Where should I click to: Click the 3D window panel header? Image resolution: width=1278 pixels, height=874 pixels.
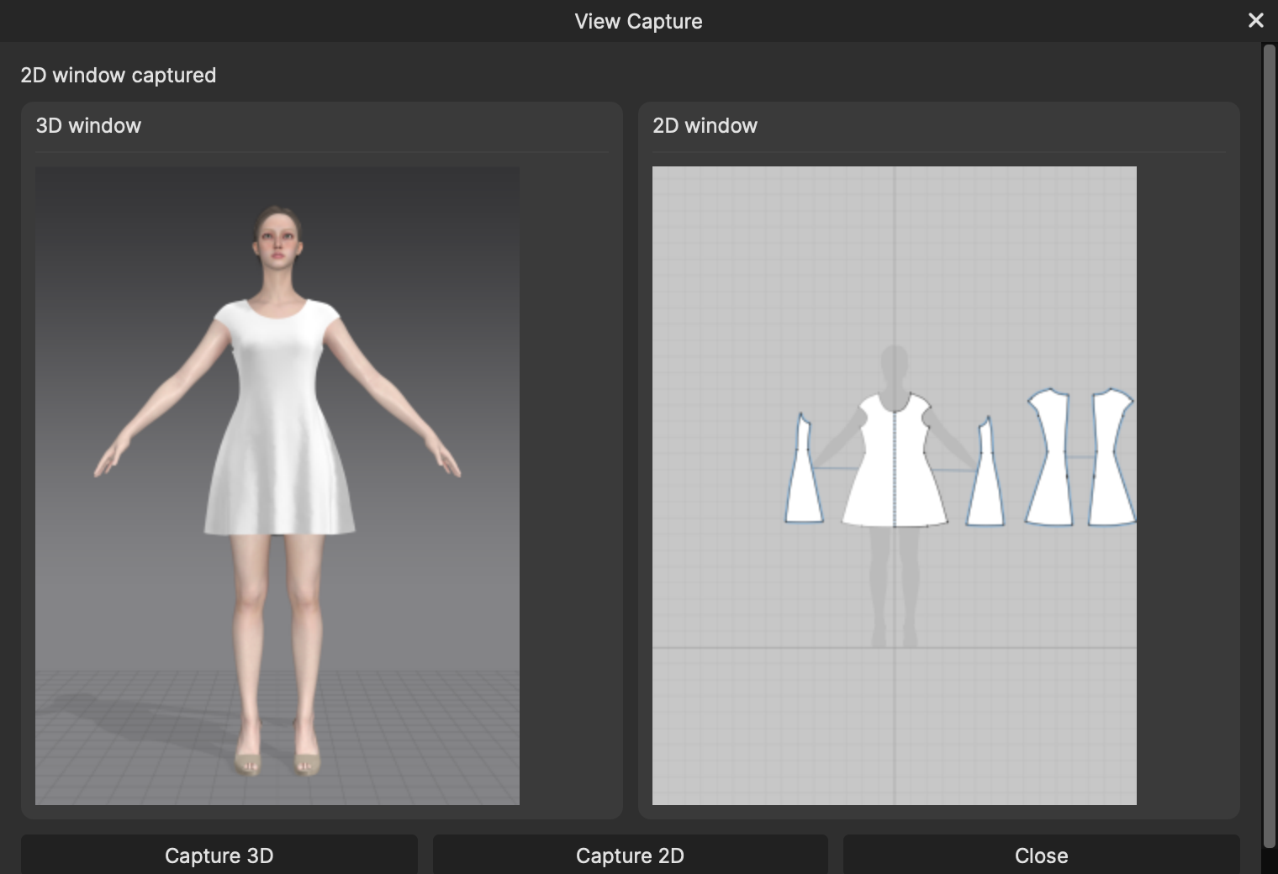[88, 125]
